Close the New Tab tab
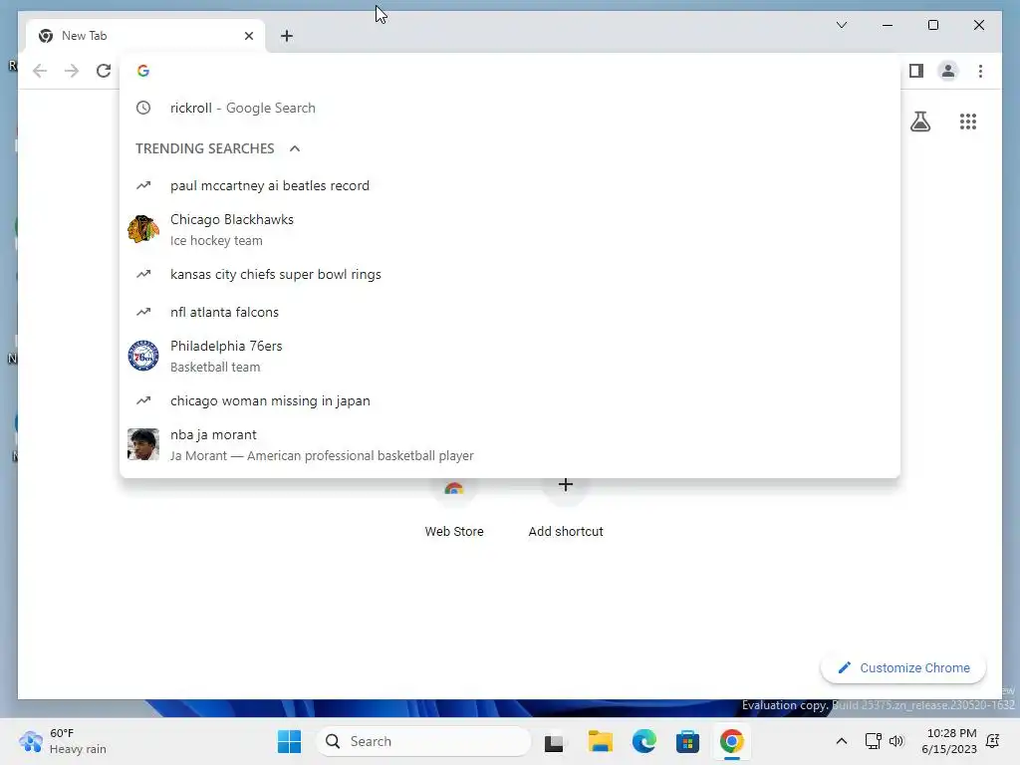1020x765 pixels. click(x=248, y=36)
